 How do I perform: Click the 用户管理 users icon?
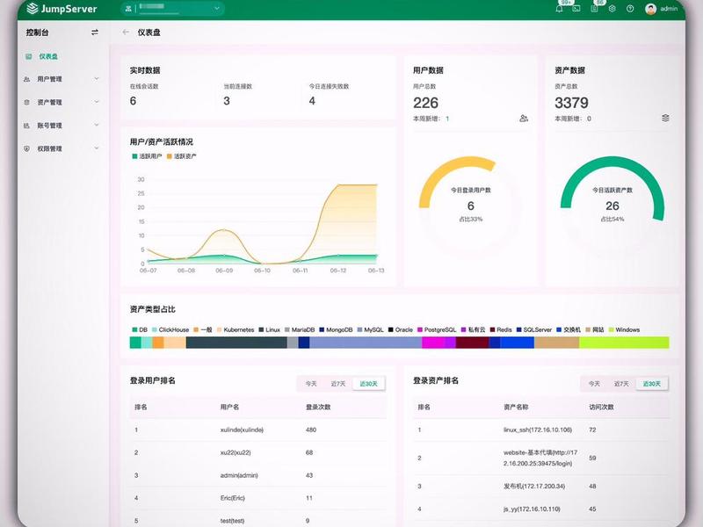pos(27,79)
